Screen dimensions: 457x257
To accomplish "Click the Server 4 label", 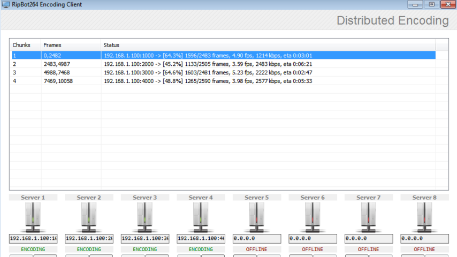I will [x=201, y=198].
